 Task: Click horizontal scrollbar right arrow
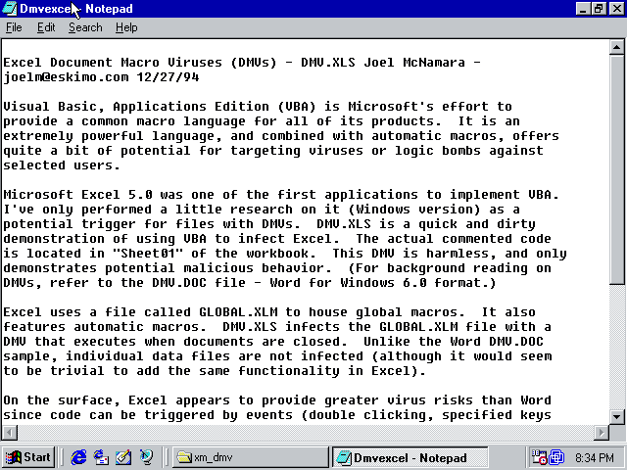tap(601, 433)
